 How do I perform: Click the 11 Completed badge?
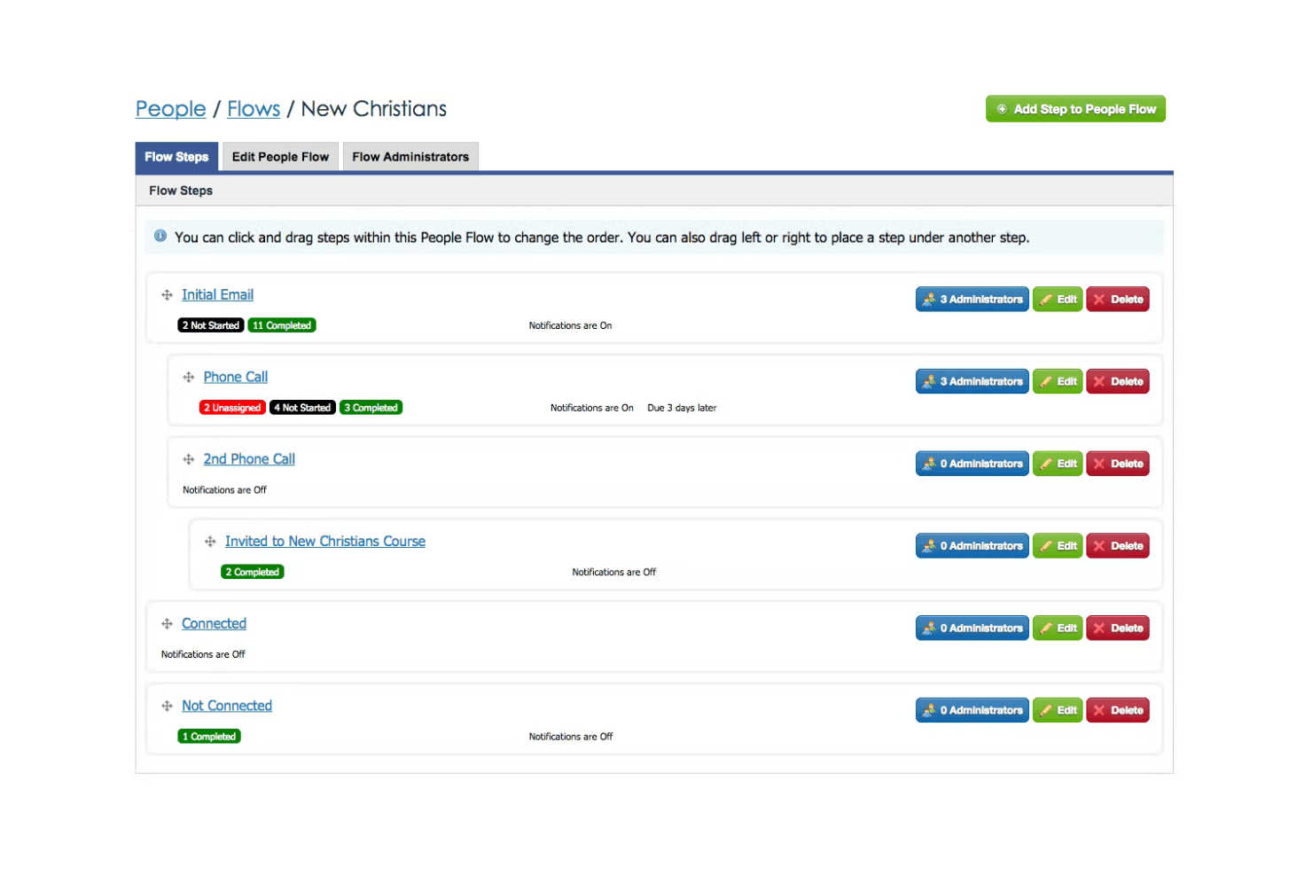tap(282, 325)
